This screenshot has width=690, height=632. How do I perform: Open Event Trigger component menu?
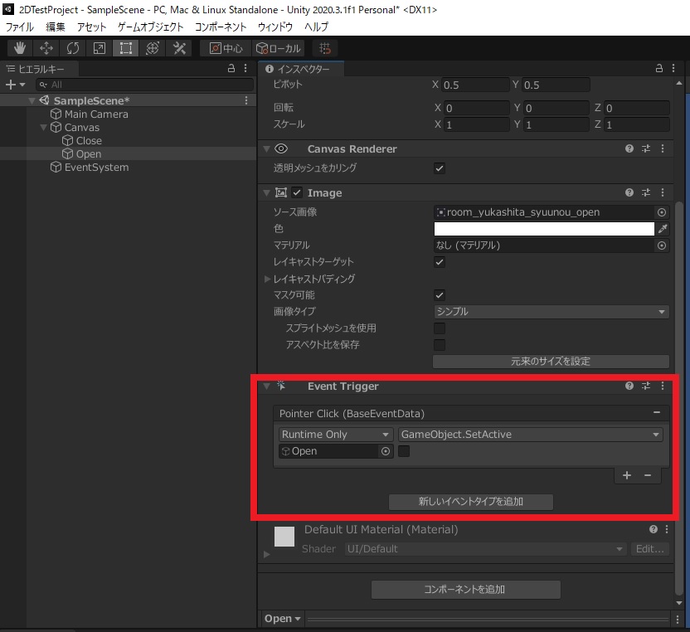pyautogui.click(x=663, y=386)
